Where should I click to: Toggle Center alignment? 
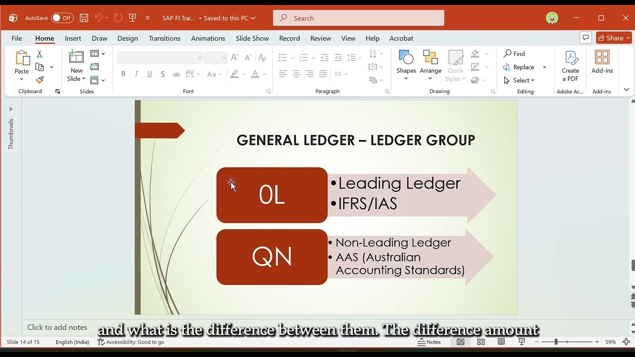296,74
